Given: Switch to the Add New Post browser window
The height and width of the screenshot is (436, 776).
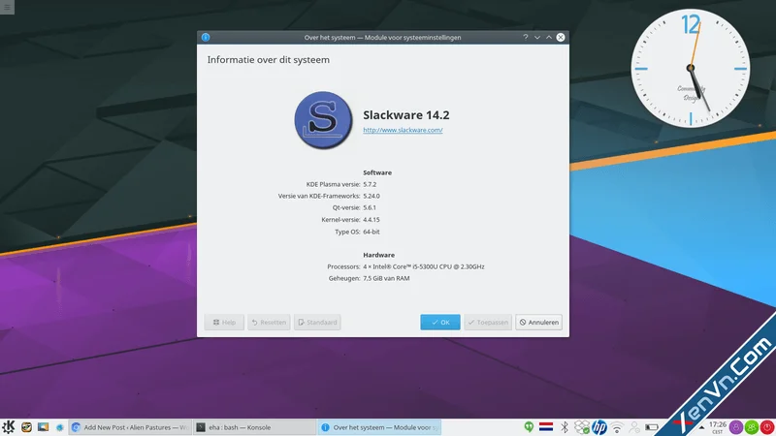Looking at the screenshot, I should [130, 427].
